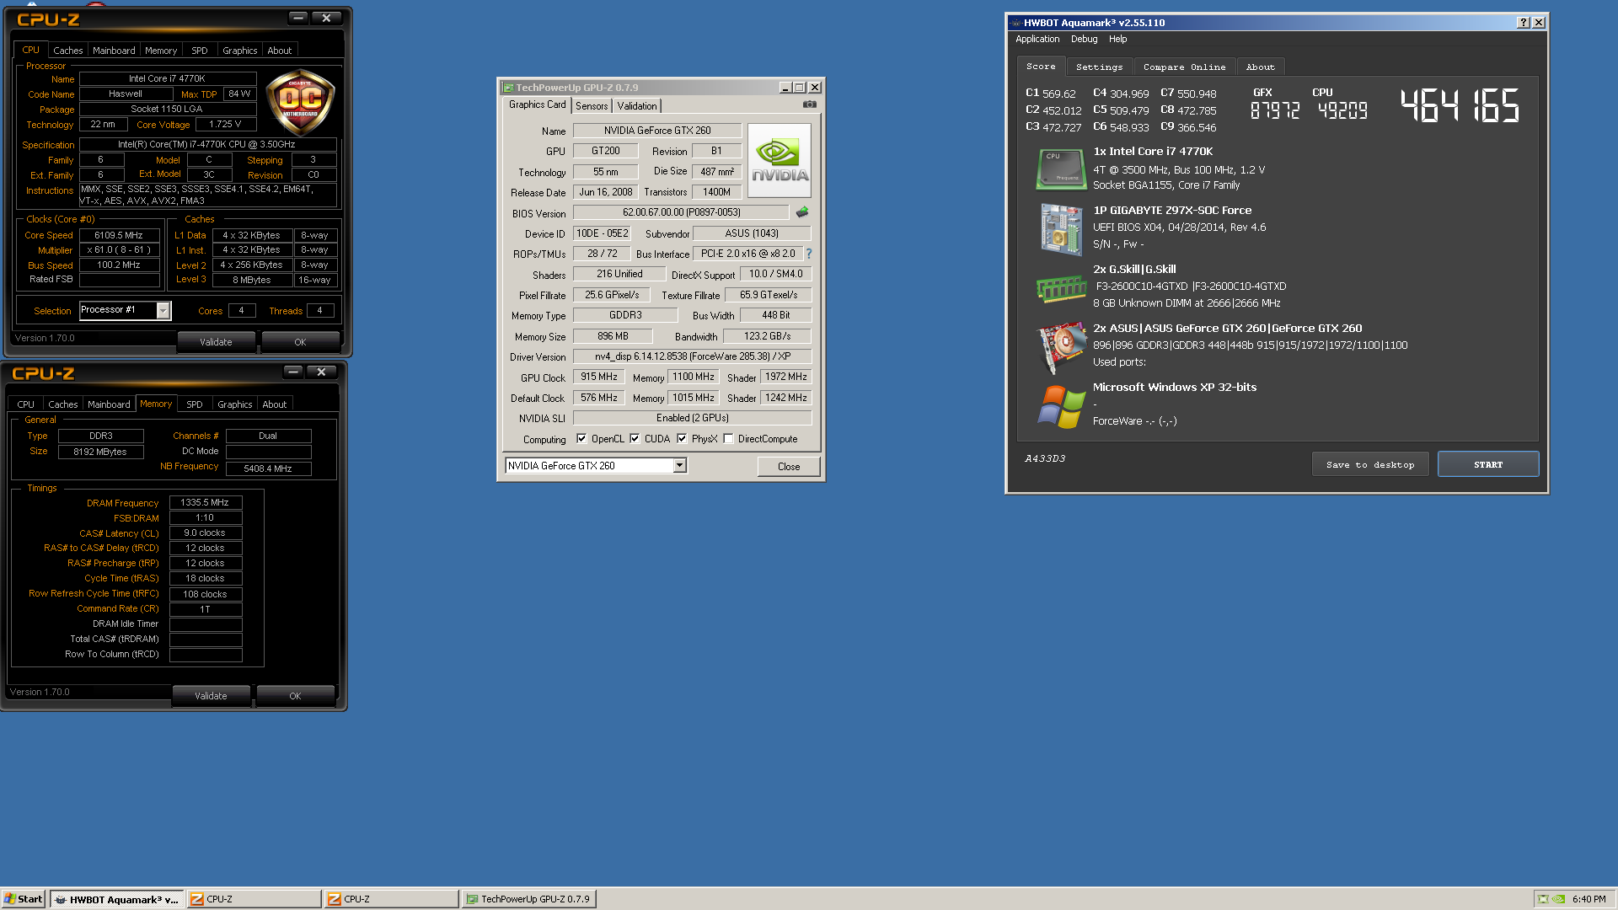
Task: Click the A433D3 code text in Aquamark
Action: 1045,458
